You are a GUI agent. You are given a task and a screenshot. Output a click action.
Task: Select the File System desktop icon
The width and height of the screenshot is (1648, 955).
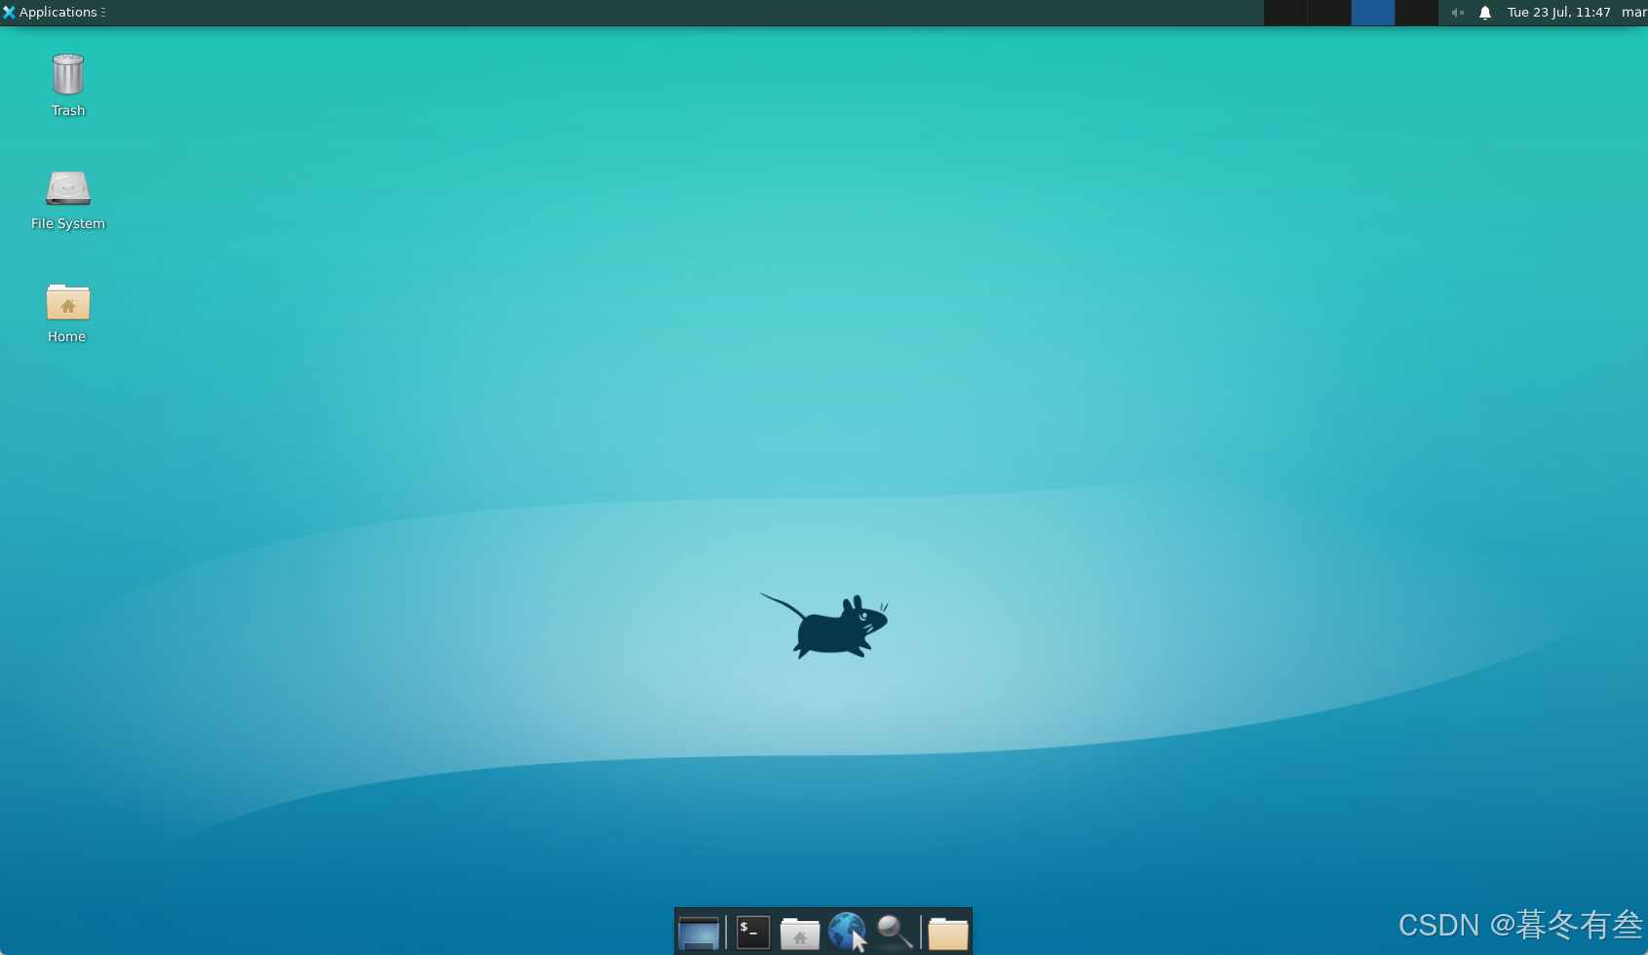coord(68,200)
